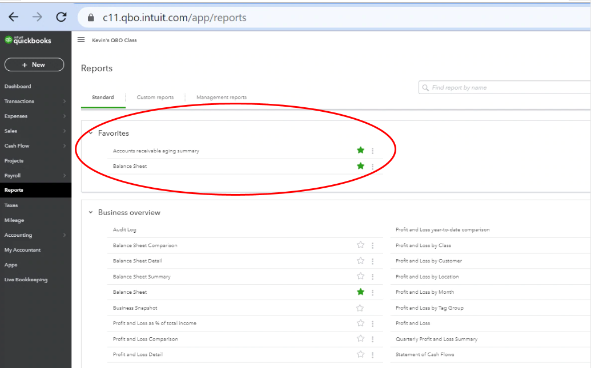Screen dimensions: 591x368
Task: Open more options for Balance Sheet in Business overview
Action: [372, 292]
